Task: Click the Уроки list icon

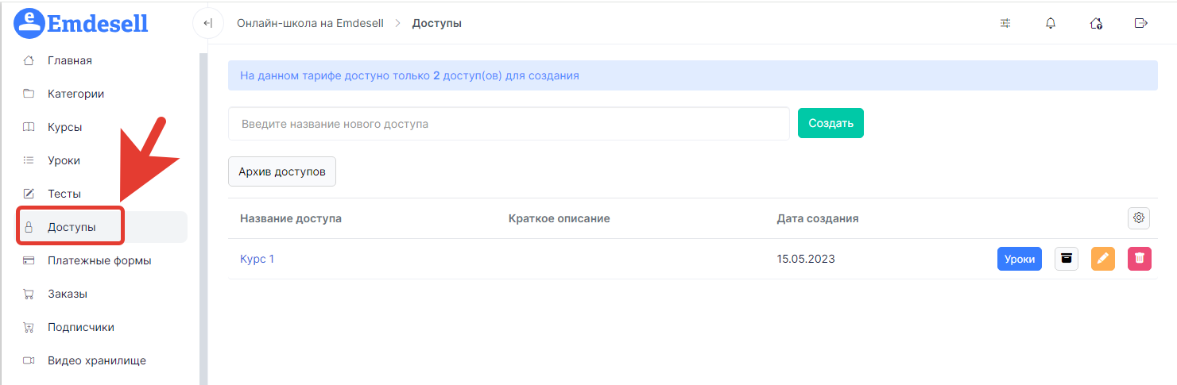Action: (29, 160)
